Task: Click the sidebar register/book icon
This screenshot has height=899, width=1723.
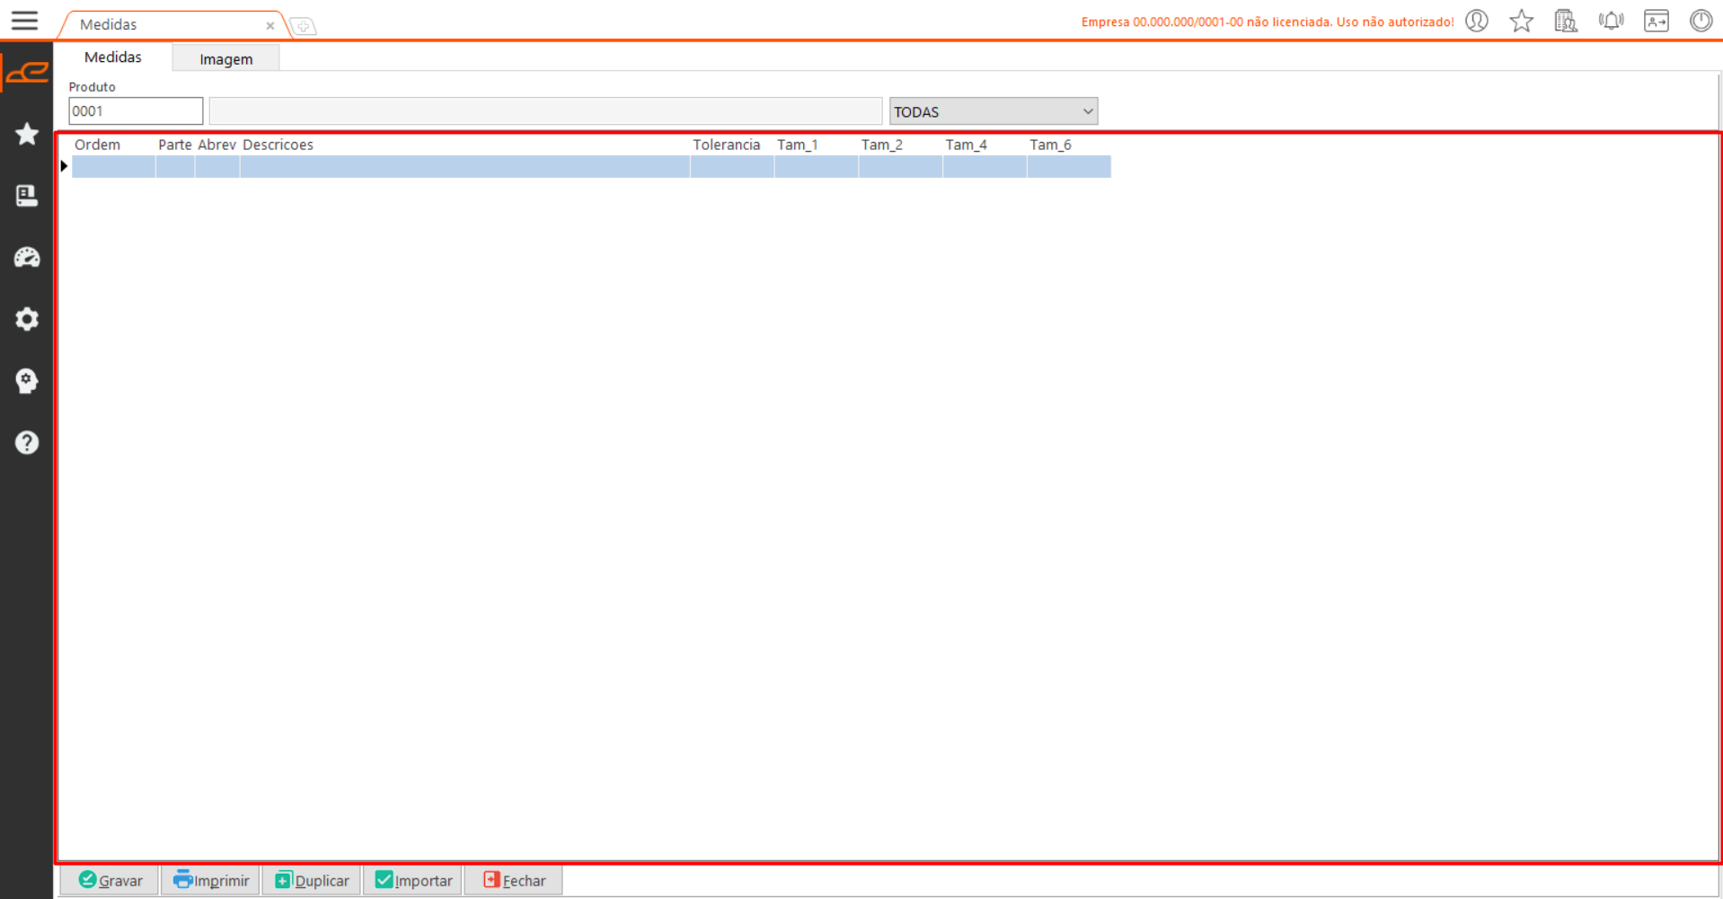Action: click(27, 196)
